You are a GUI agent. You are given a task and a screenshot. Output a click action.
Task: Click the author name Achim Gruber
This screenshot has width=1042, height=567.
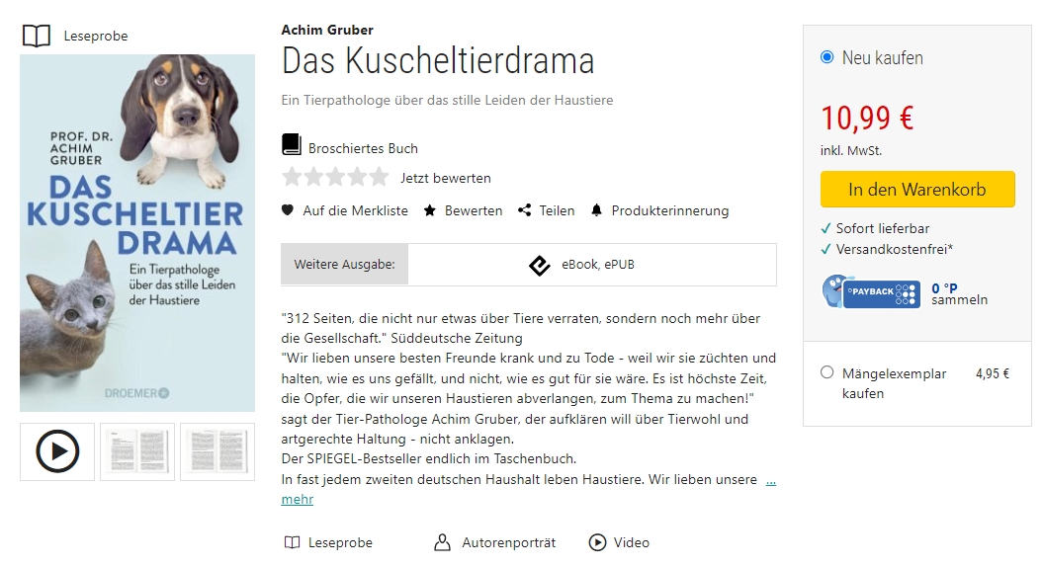coord(327,30)
